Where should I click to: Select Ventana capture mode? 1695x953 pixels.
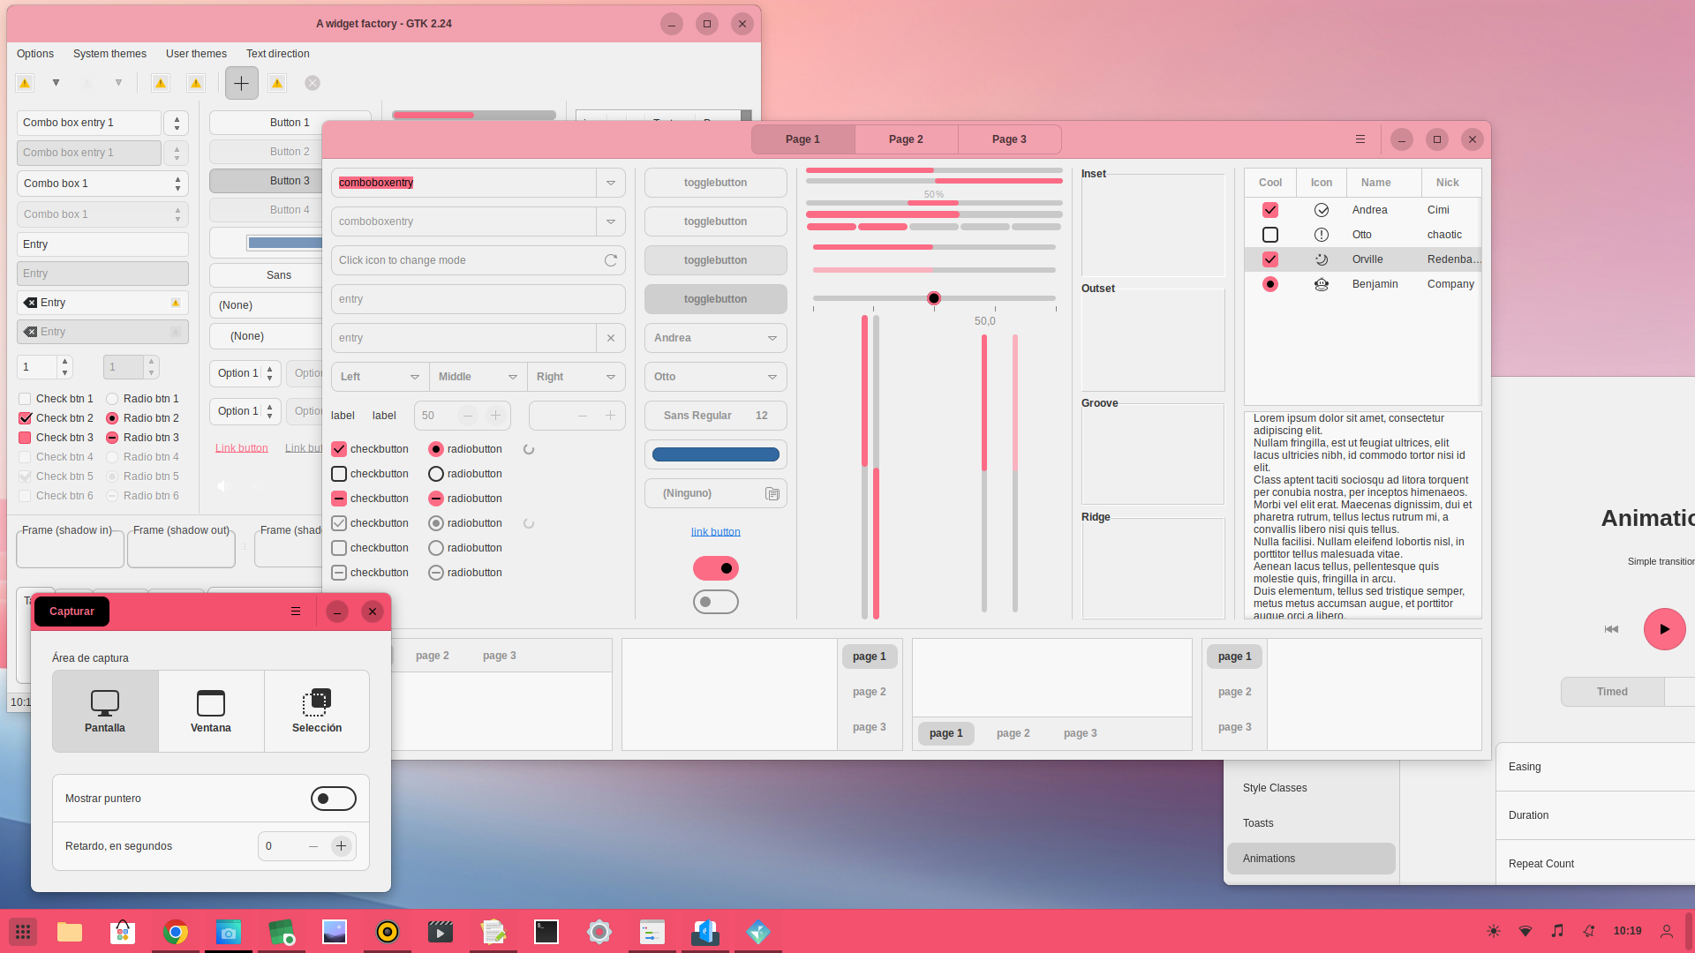point(211,711)
